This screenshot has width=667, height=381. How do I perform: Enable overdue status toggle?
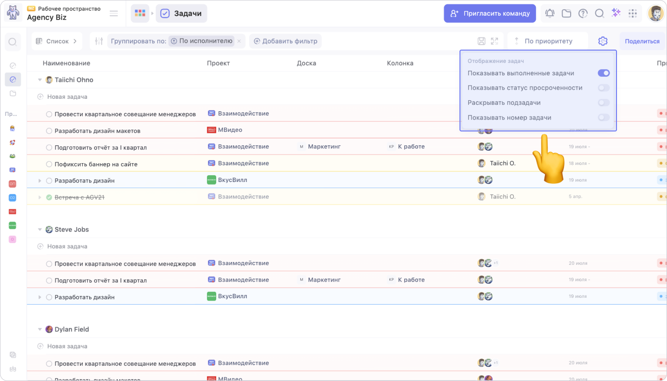click(x=603, y=88)
